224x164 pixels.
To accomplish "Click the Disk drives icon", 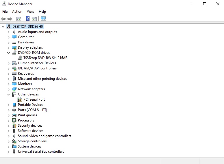I will tap(14, 43).
